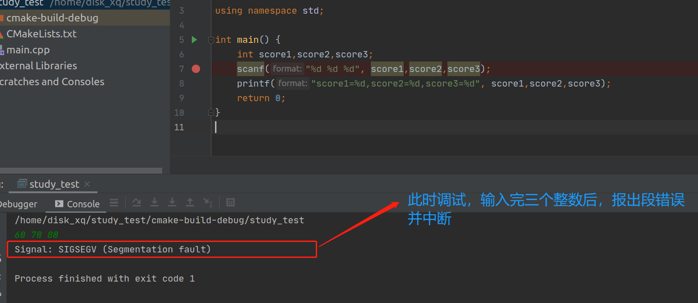Click the green '60 70 80' console input
The image size is (698, 303).
[x=36, y=235]
